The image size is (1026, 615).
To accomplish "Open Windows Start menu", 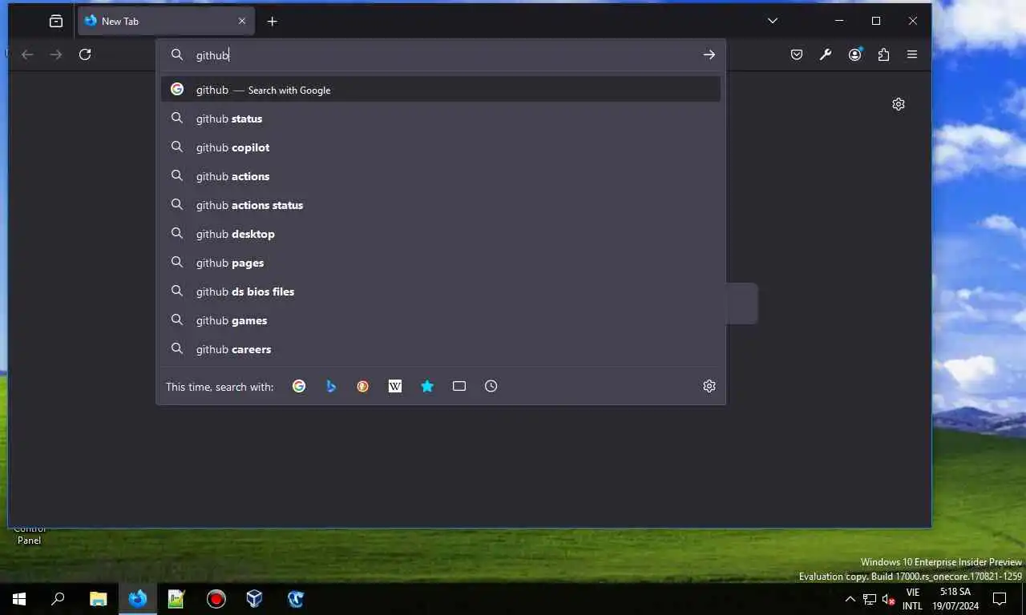I will click(x=19, y=598).
